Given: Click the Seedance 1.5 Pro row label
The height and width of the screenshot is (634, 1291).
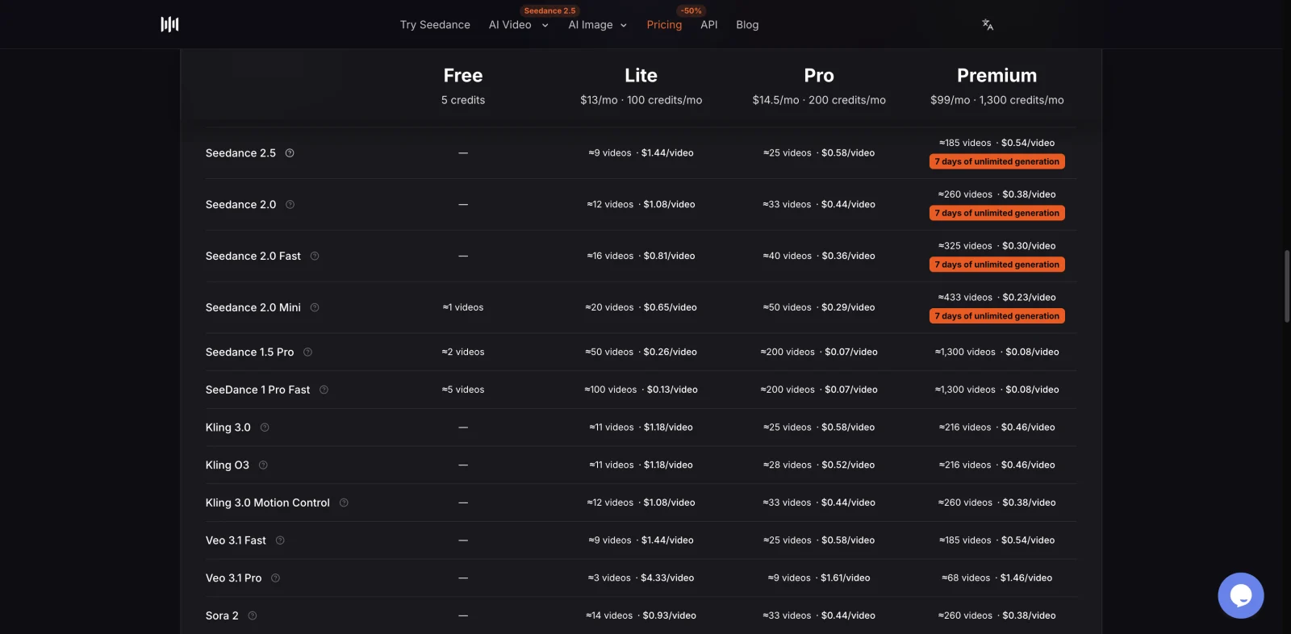Looking at the screenshot, I should click(x=249, y=352).
